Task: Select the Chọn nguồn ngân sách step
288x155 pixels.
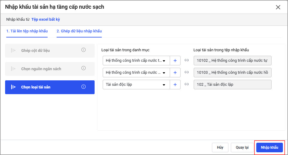Action: click(41, 69)
